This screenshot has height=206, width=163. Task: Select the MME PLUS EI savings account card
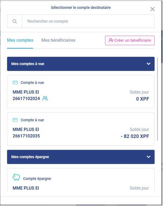point(81,180)
